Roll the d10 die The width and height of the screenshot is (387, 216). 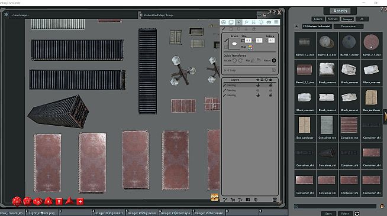(x=38, y=201)
